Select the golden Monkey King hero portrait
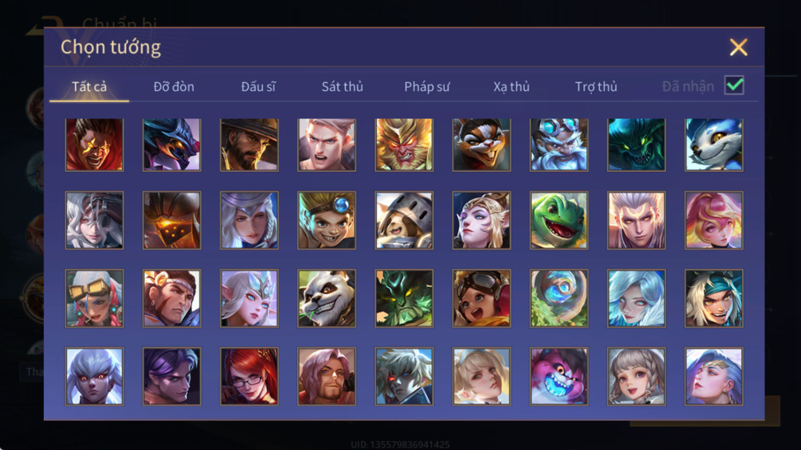Screen dimensions: 801x450 [x=404, y=145]
